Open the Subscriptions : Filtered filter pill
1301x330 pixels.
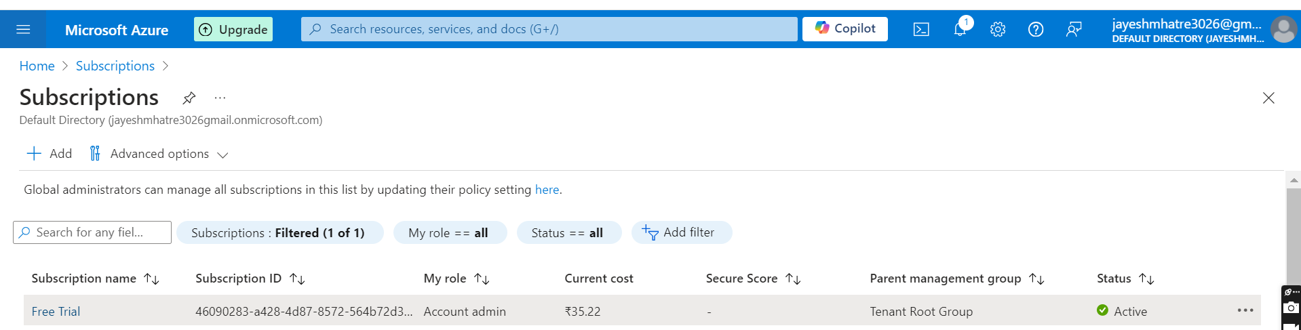[279, 232]
